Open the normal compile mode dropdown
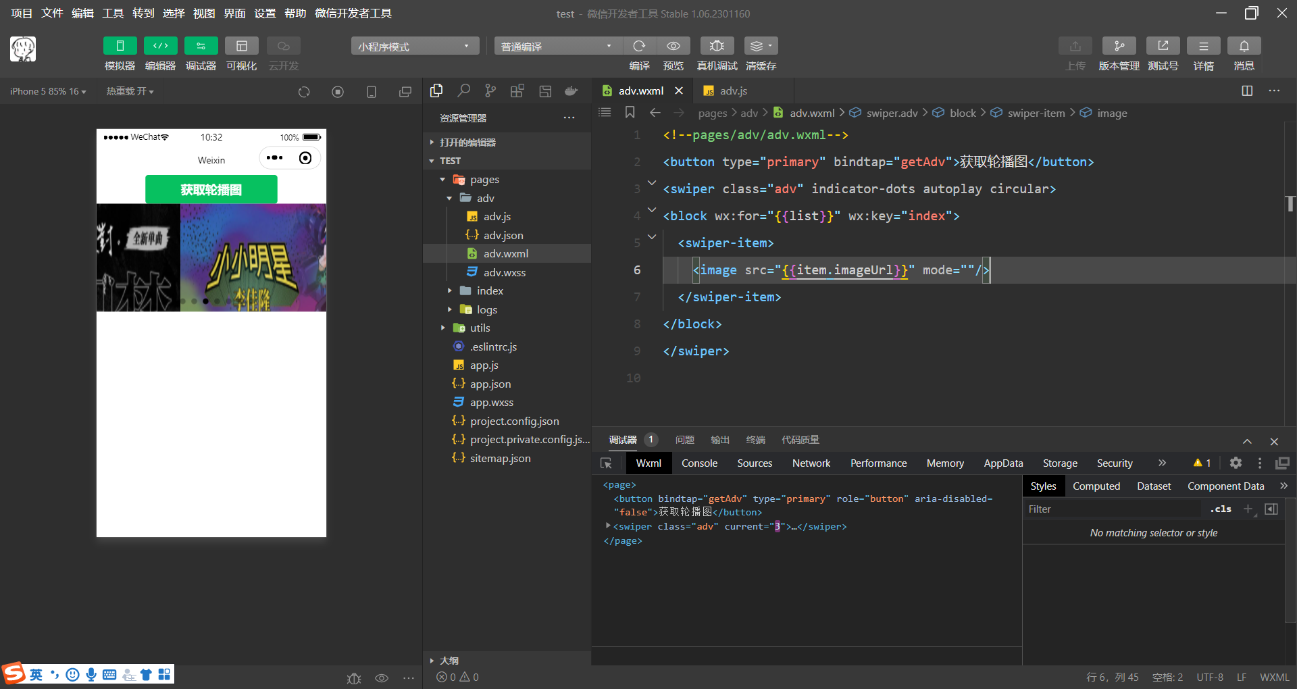 [557, 46]
